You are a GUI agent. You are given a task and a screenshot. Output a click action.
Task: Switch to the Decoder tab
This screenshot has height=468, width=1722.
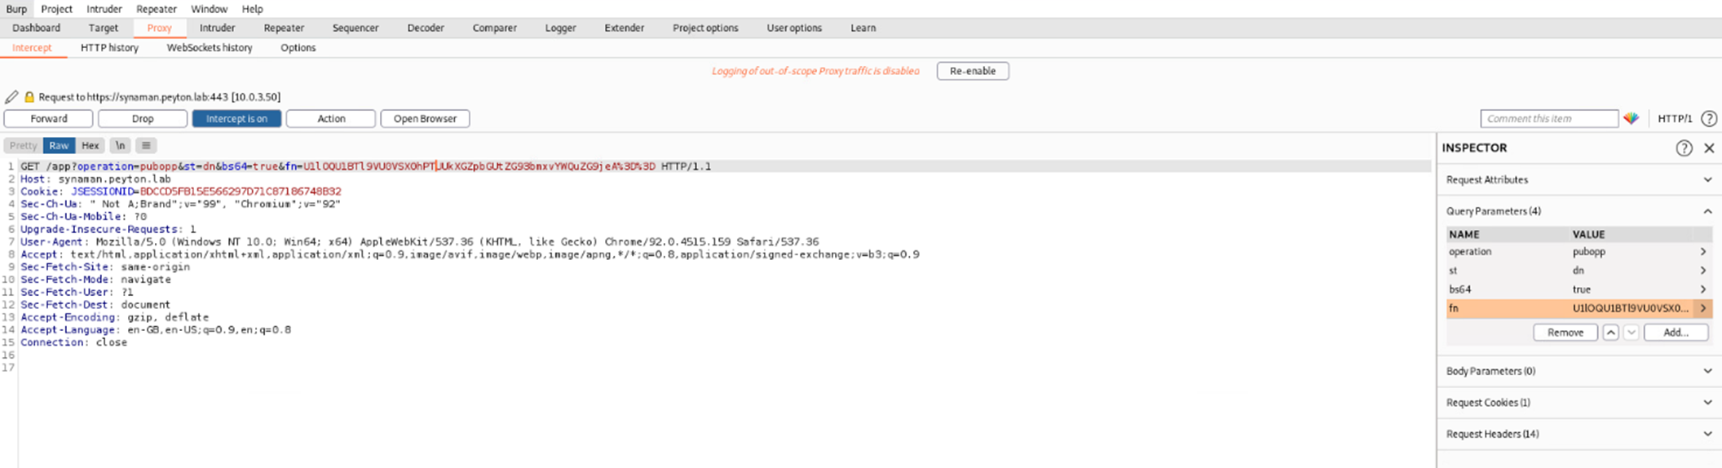(426, 28)
